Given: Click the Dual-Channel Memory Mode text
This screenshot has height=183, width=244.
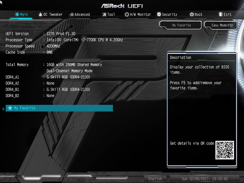Looking at the screenshot, I should [x=69, y=71].
